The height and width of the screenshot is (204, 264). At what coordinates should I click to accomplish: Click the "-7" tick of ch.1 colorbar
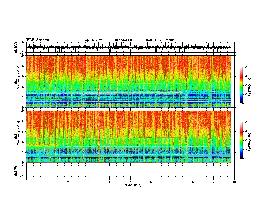click(x=246, y=103)
